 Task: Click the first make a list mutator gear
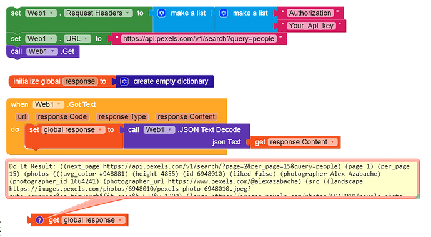(162, 13)
